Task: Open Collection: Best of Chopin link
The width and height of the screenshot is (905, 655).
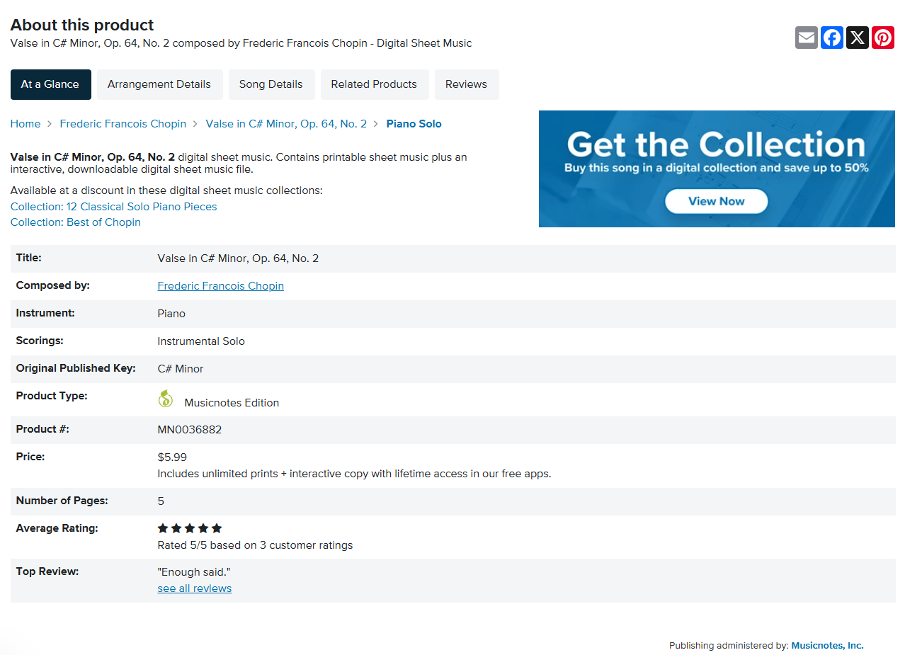Action: (x=76, y=222)
